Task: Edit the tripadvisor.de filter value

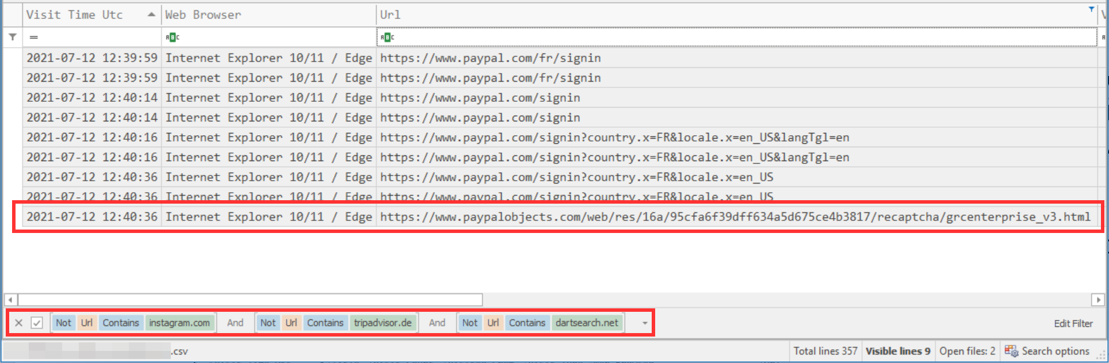Action: click(x=383, y=323)
